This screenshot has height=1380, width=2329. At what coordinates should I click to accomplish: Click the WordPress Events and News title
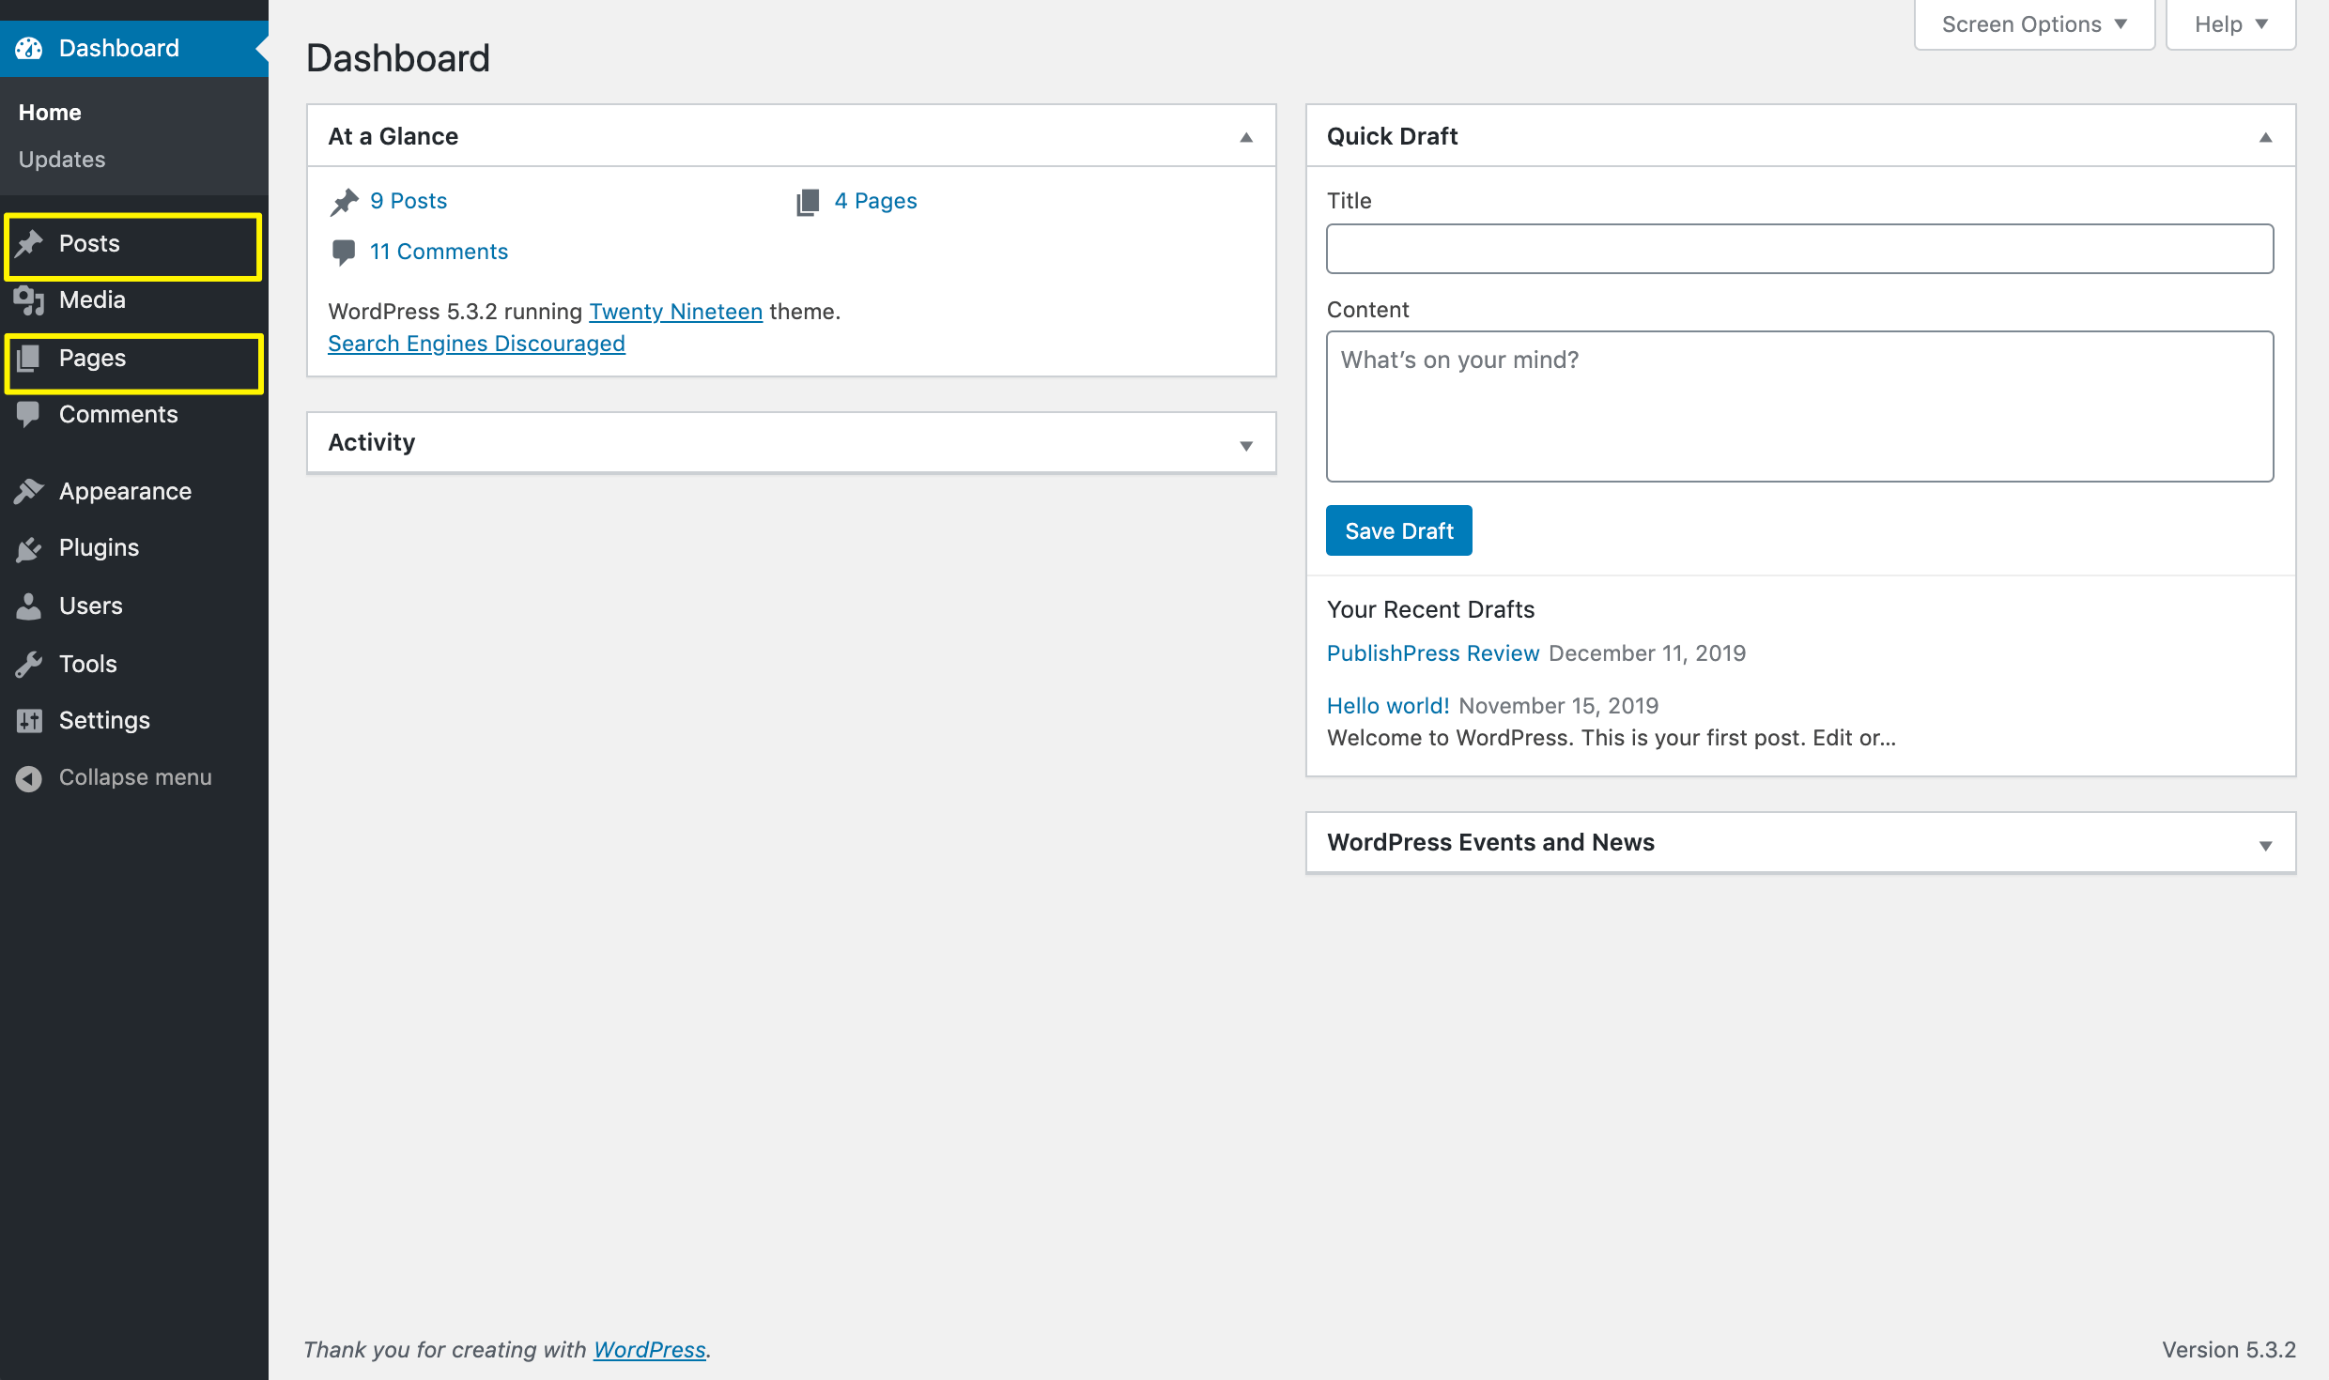coord(1490,842)
